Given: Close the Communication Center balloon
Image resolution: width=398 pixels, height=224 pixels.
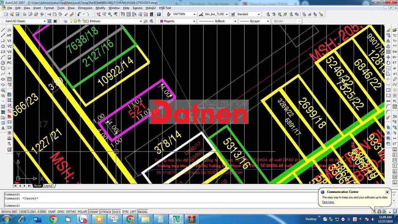Looking at the screenshot, I should pyautogui.click(x=387, y=192).
